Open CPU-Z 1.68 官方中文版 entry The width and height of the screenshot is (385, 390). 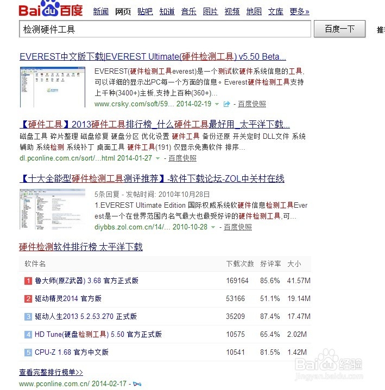(x=72, y=353)
